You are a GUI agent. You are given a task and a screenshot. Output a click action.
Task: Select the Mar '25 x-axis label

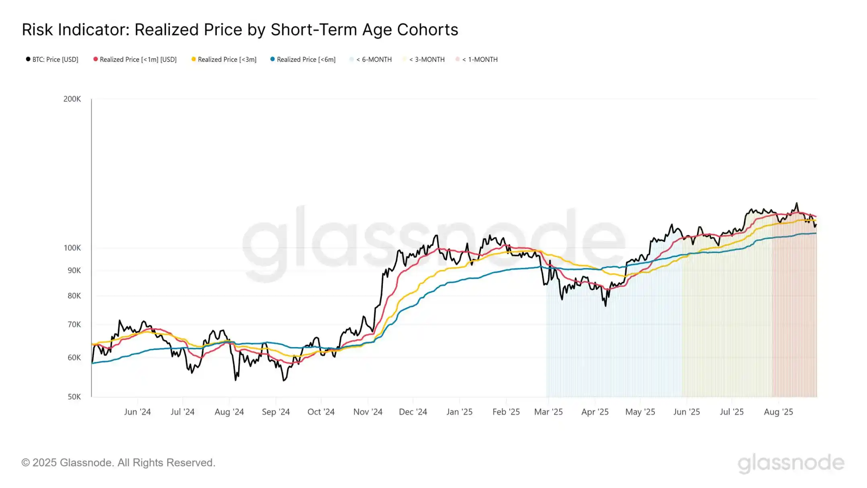point(548,412)
